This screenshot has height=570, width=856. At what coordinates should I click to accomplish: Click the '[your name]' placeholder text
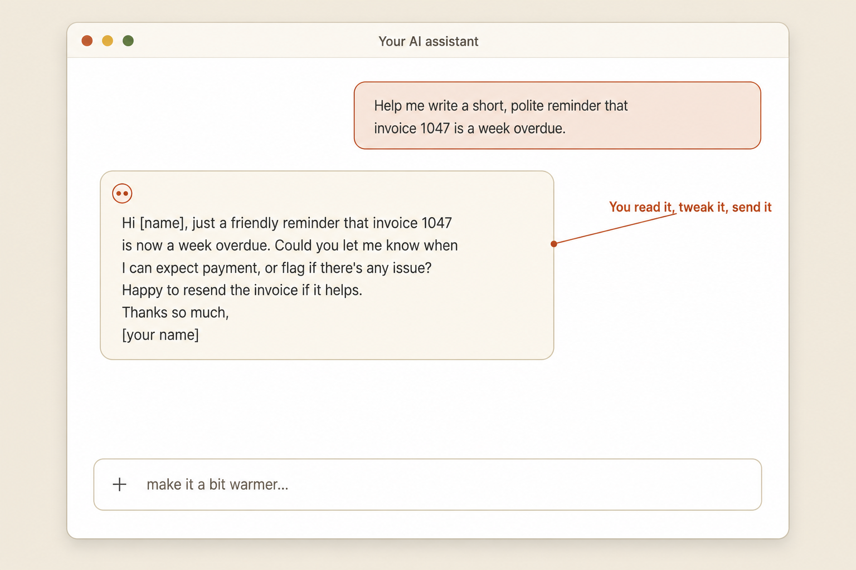point(160,335)
